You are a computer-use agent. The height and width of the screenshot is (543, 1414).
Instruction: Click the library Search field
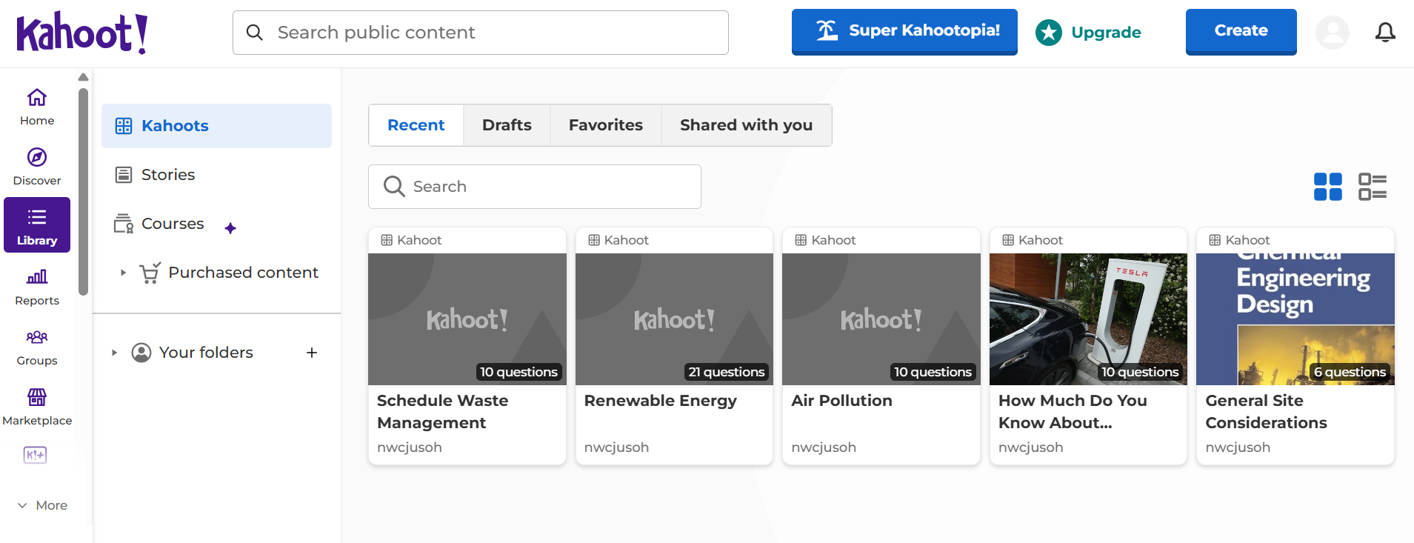pyautogui.click(x=535, y=187)
